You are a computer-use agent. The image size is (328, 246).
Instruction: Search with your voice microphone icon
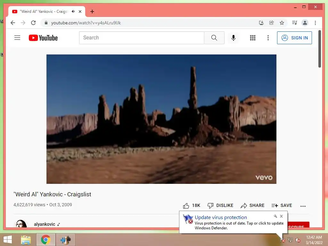[x=234, y=38]
